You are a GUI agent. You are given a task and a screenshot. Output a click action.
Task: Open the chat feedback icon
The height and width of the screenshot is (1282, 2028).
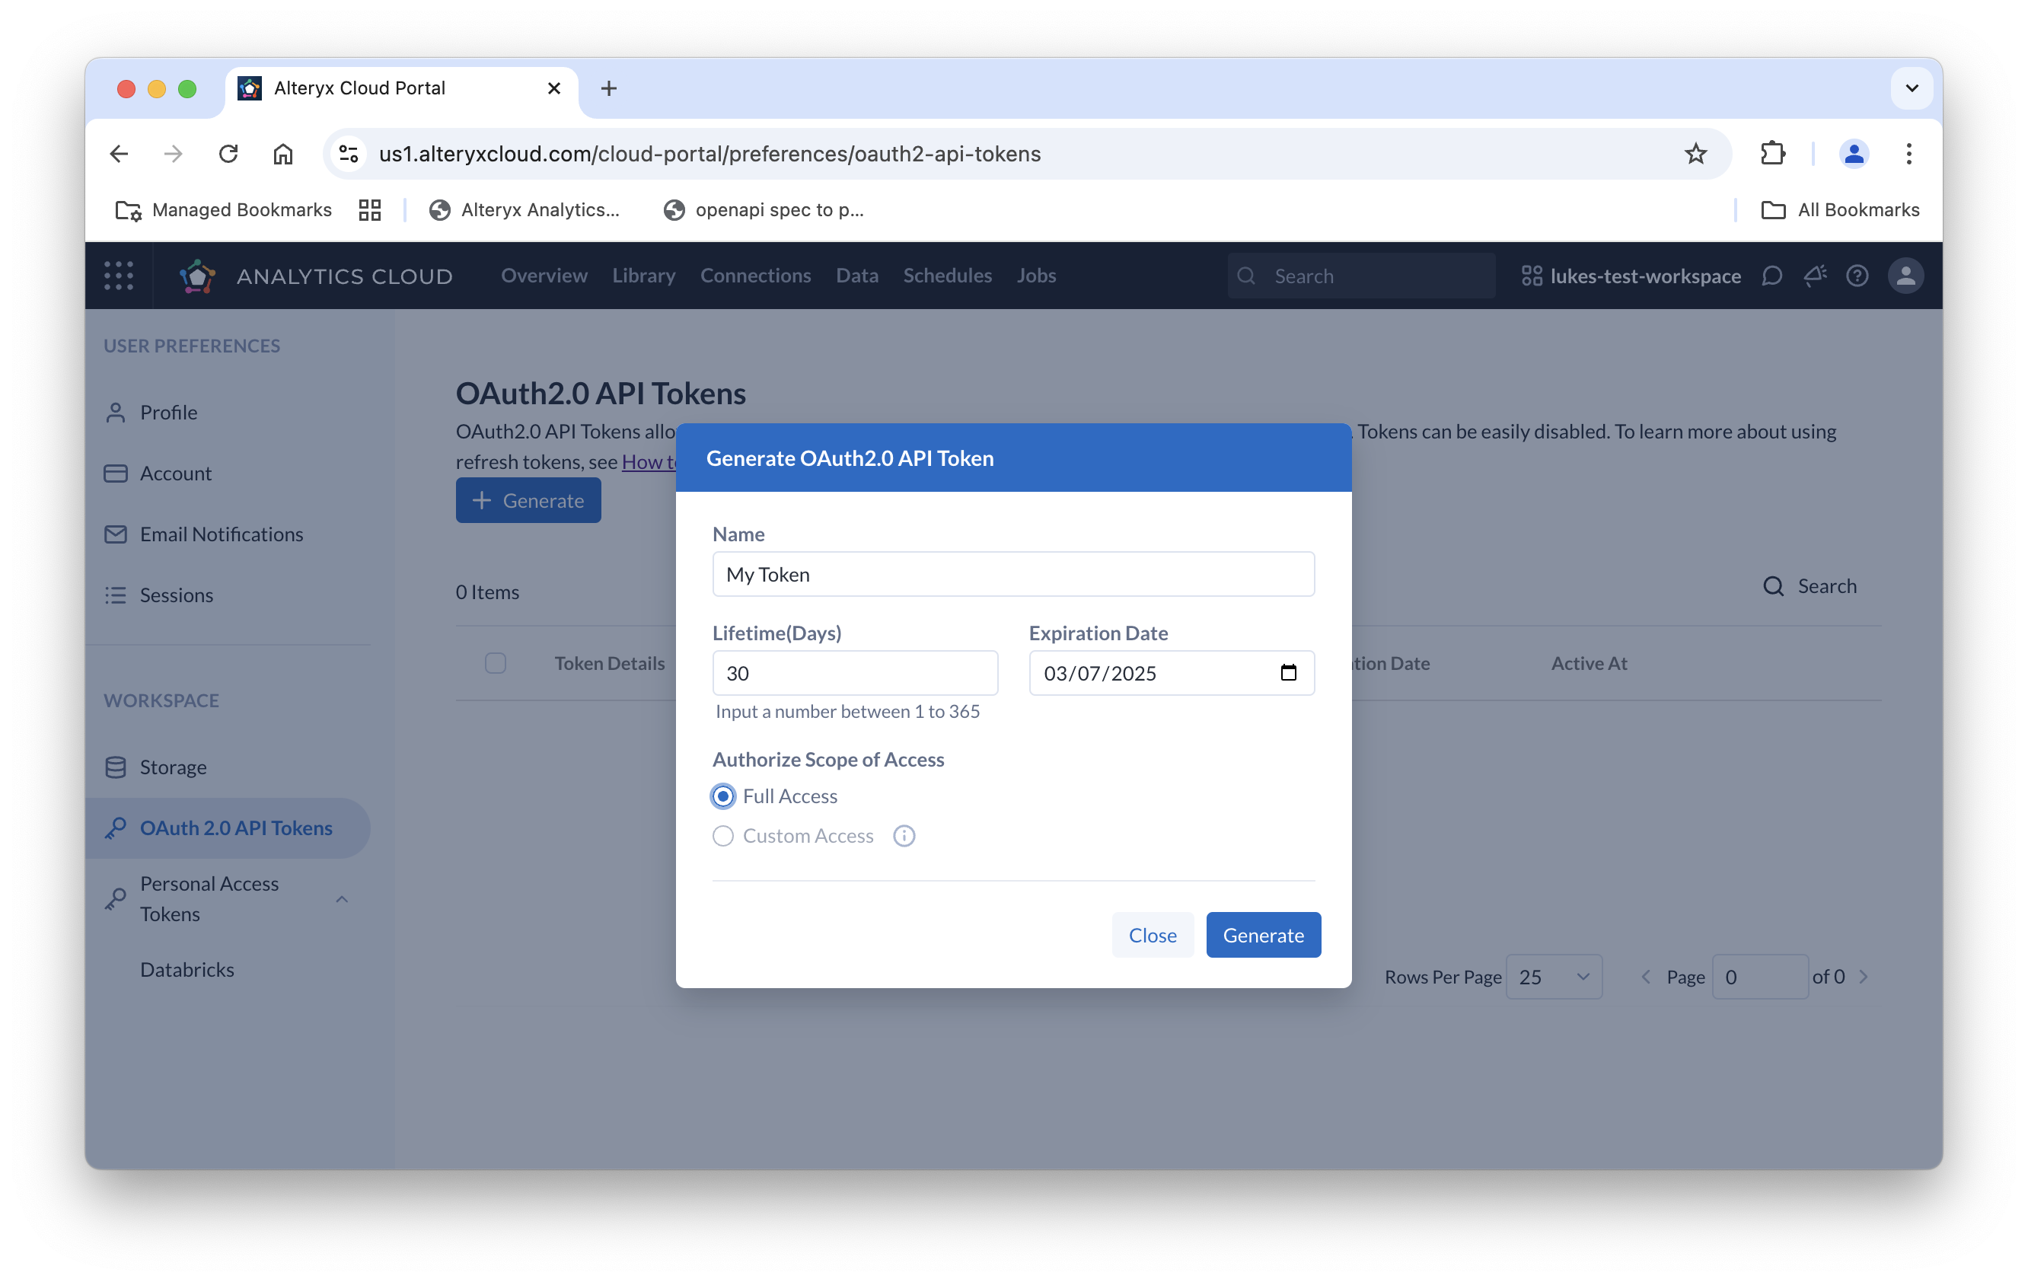(1772, 276)
